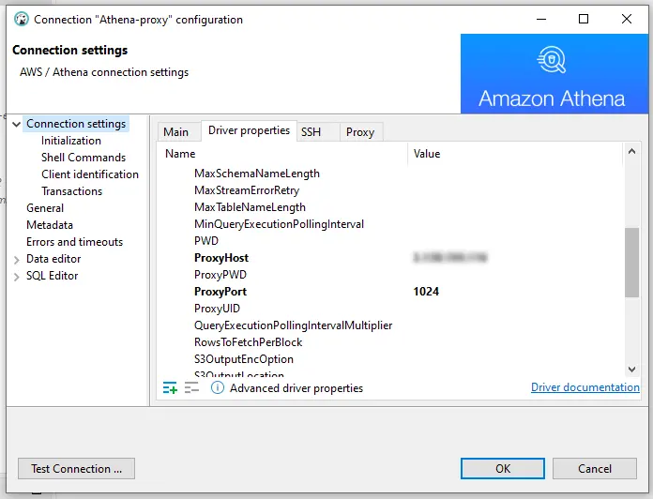This screenshot has height=499, width=653.
Task: Click the remove driver property icon
Action: tap(191, 388)
